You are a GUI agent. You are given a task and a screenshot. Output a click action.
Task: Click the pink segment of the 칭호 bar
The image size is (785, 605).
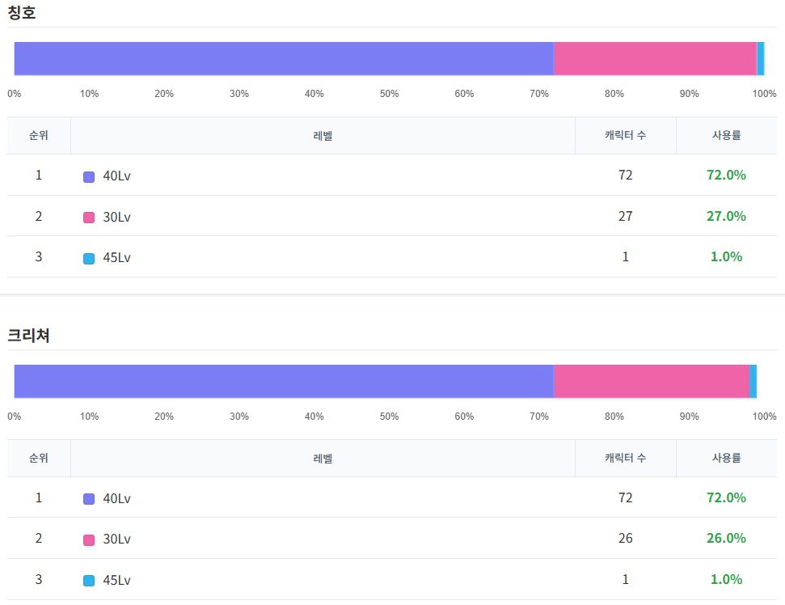[x=655, y=59]
